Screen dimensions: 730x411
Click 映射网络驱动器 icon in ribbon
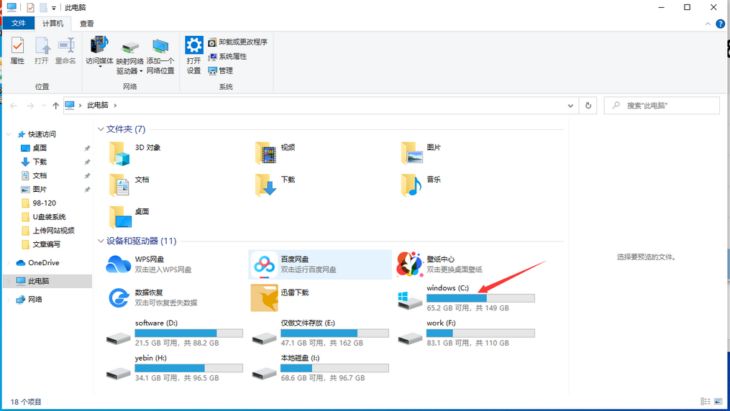tap(129, 56)
